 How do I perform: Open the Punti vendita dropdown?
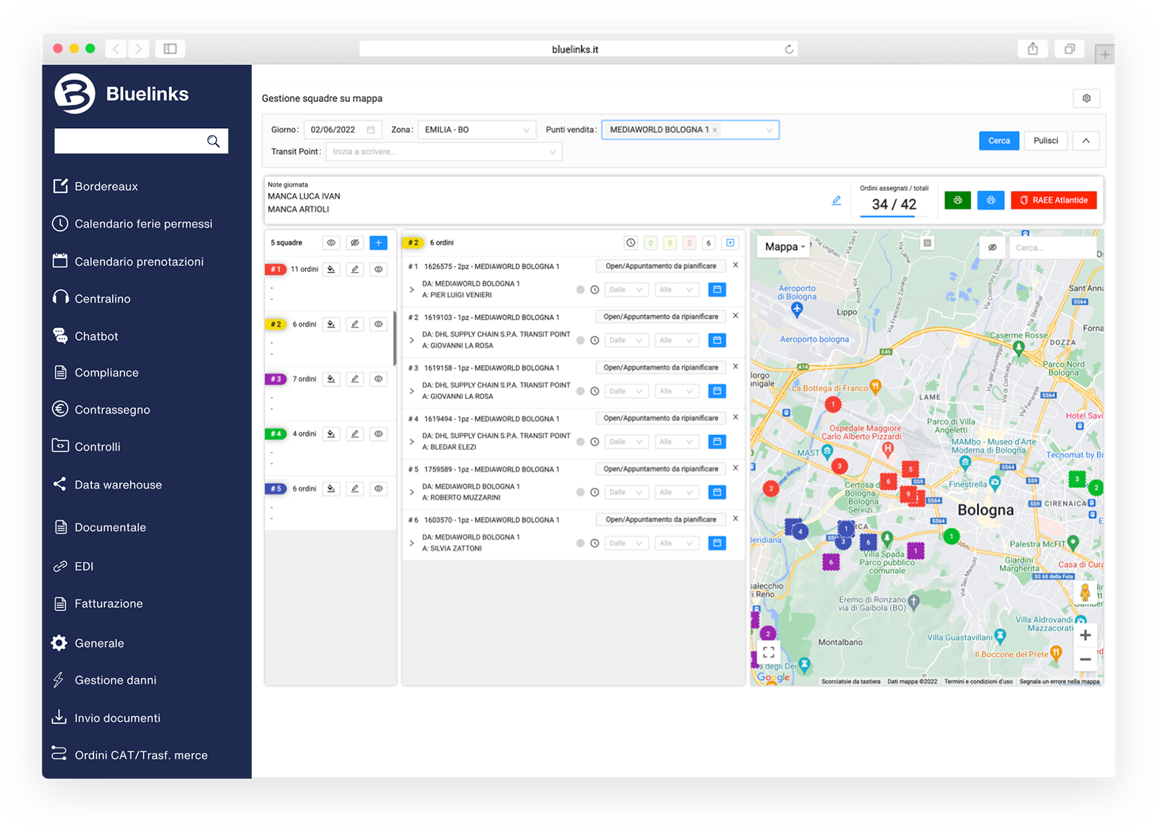point(690,130)
